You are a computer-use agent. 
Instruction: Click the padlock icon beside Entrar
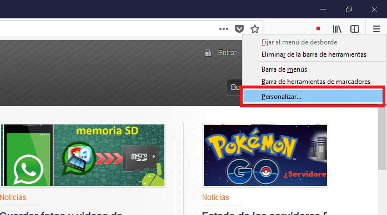pyautogui.click(x=208, y=53)
